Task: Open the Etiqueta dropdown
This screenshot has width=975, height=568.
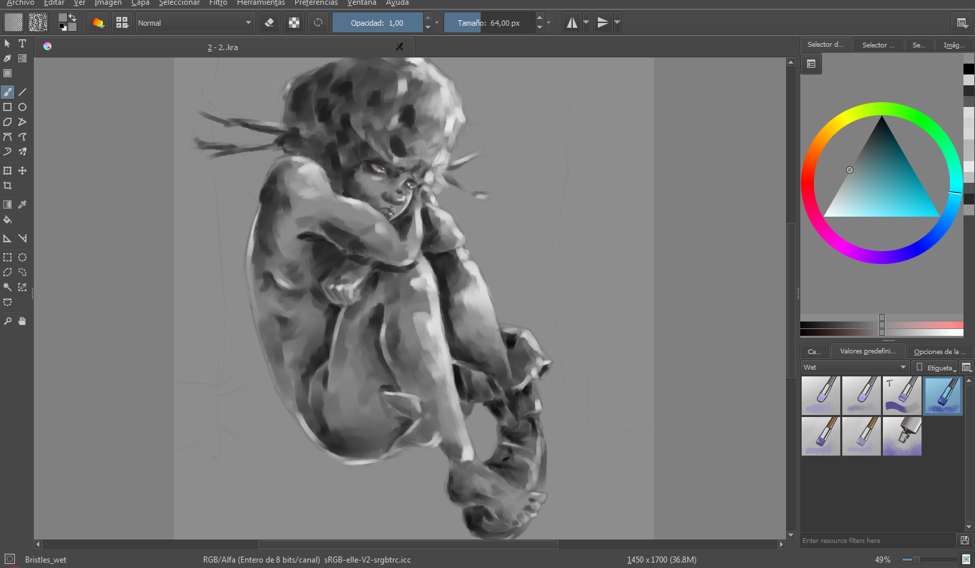Action: click(935, 367)
